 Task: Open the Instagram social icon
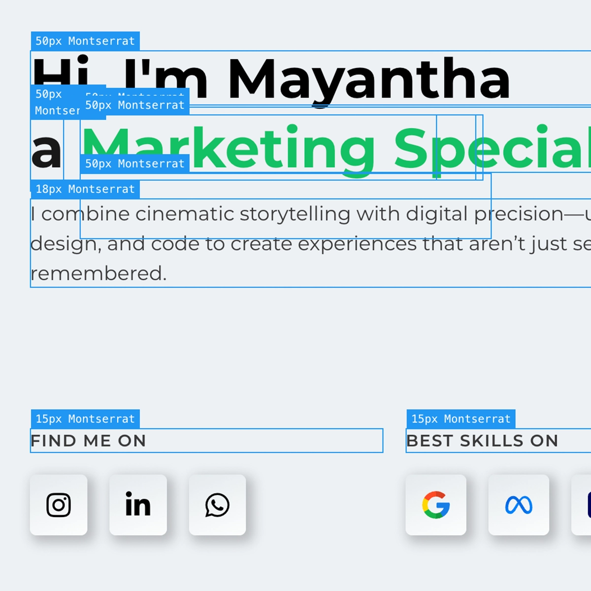[x=59, y=505]
